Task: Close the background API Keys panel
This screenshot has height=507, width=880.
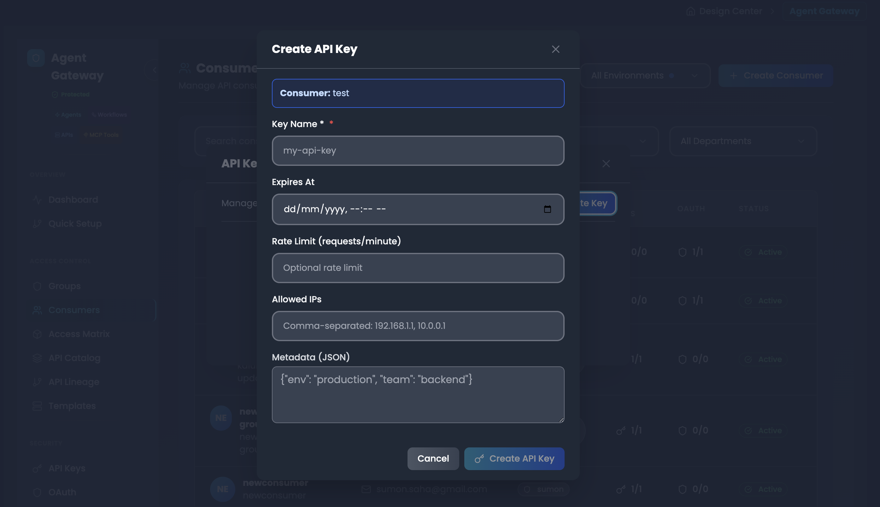Action: click(606, 164)
